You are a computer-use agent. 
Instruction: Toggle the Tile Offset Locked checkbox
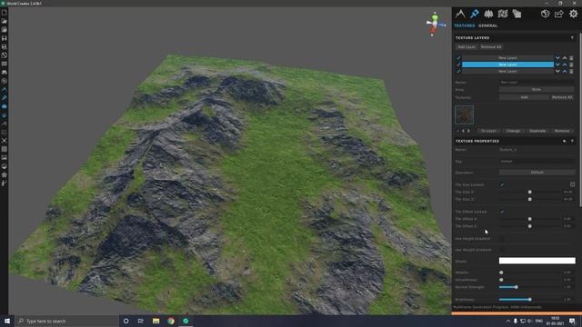[502, 212]
